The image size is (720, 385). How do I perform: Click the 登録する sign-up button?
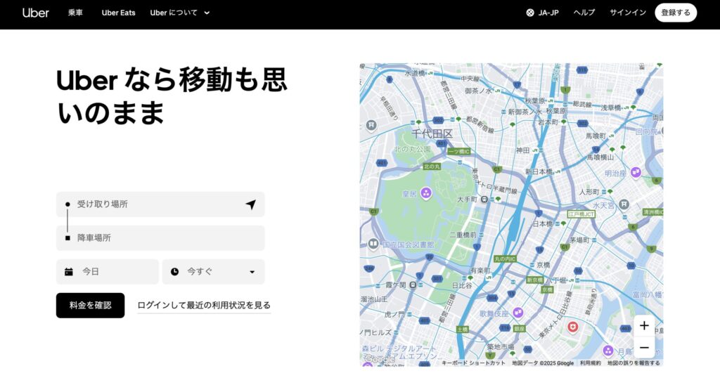pos(676,13)
